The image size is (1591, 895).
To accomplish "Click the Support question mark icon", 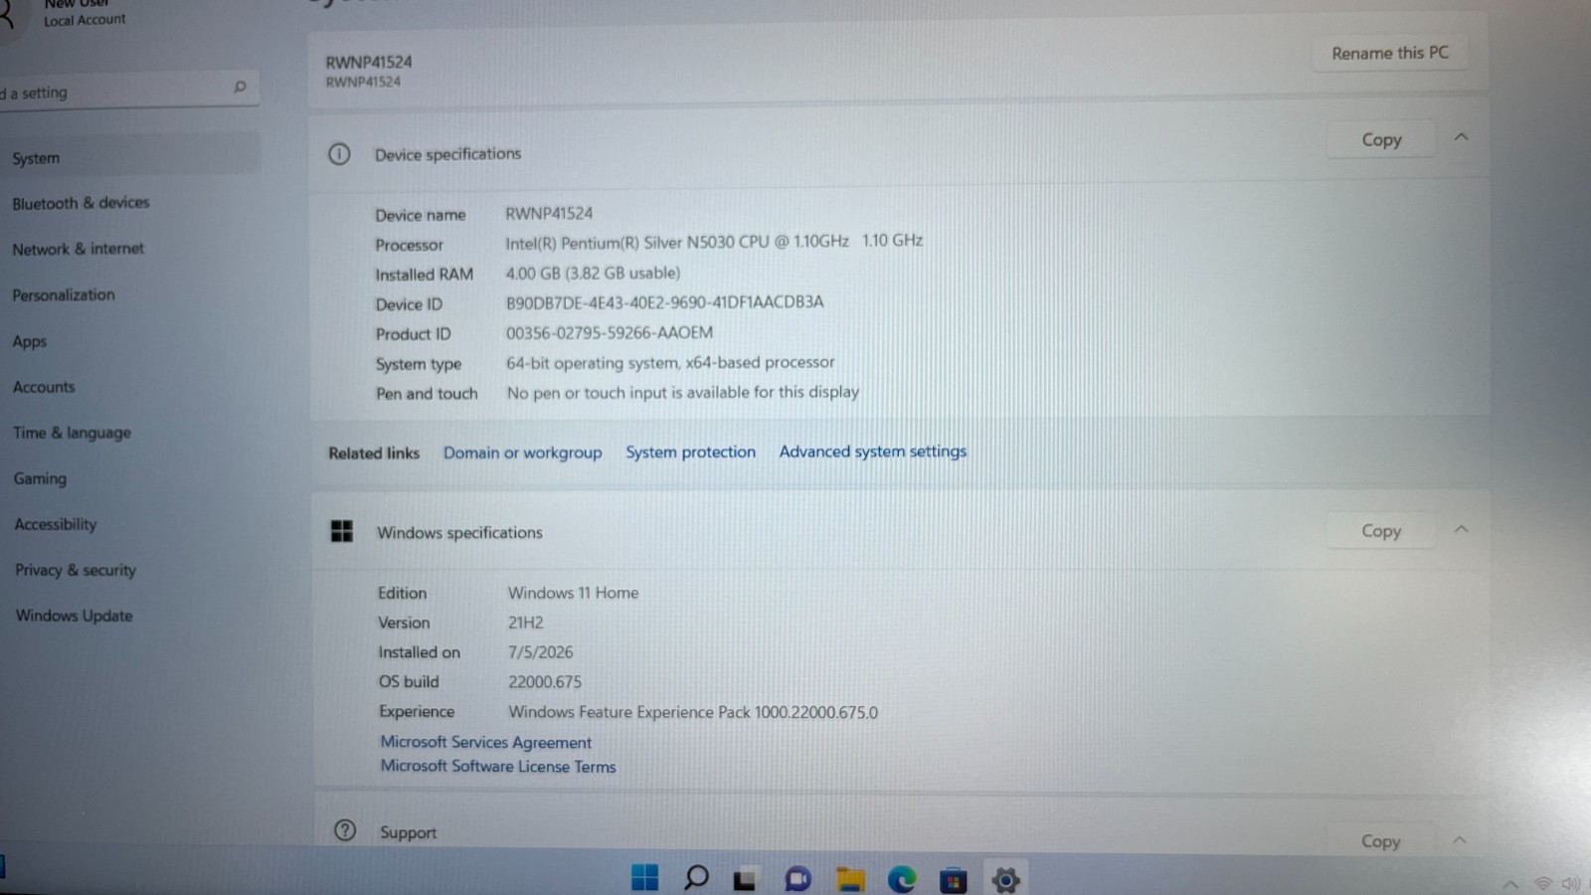I will coord(345,830).
